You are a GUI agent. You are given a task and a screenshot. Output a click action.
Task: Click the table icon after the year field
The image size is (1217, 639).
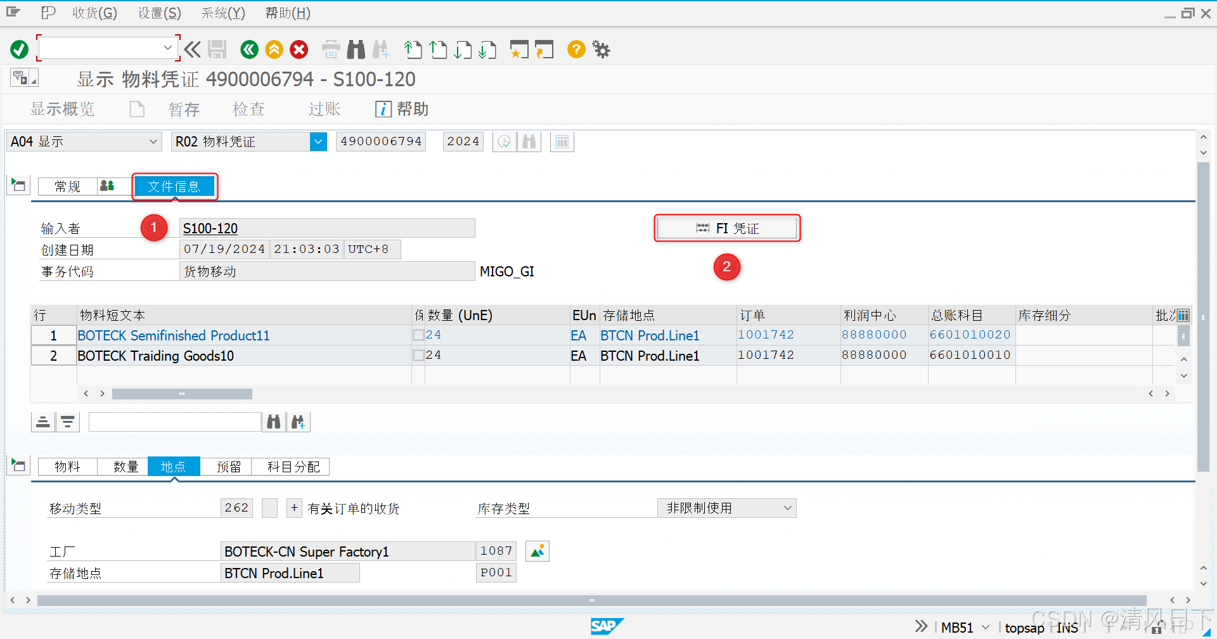[x=562, y=141]
